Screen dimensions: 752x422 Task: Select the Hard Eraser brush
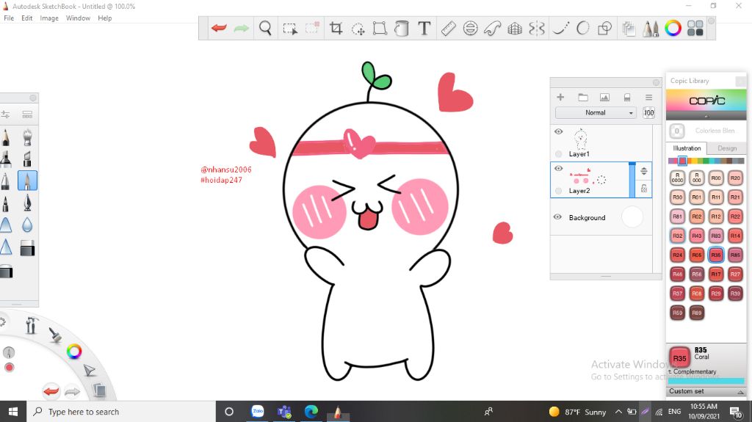tap(27, 248)
